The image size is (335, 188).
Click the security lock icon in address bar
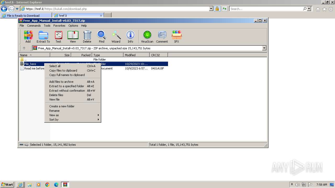coord(217,9)
